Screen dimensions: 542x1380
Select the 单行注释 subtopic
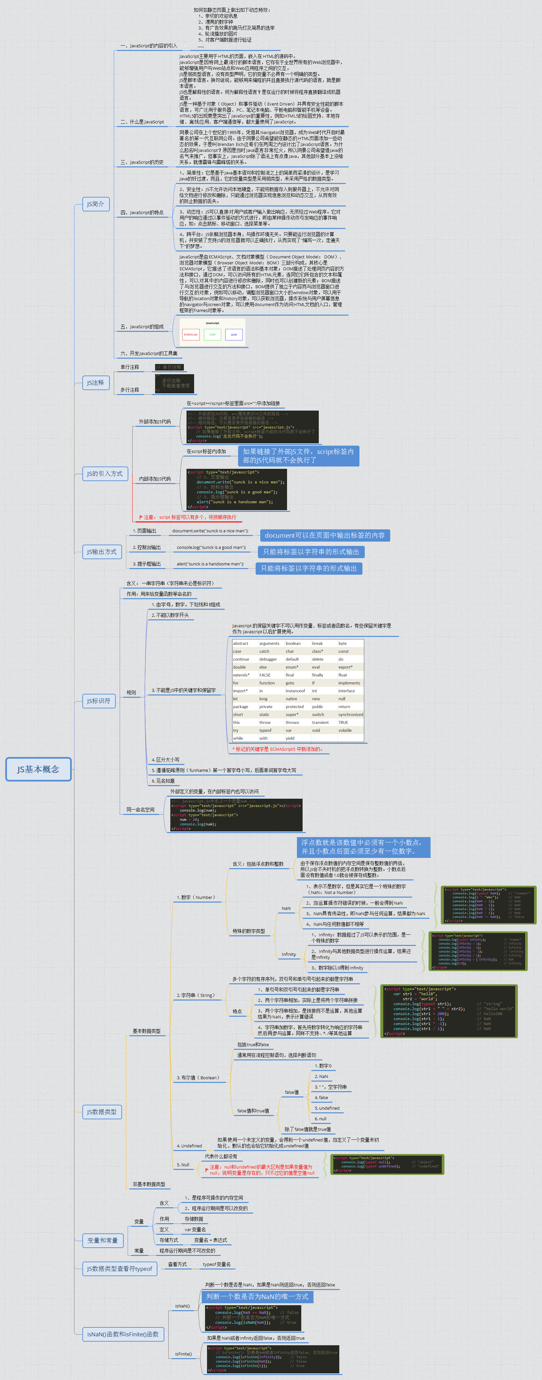pos(130,367)
